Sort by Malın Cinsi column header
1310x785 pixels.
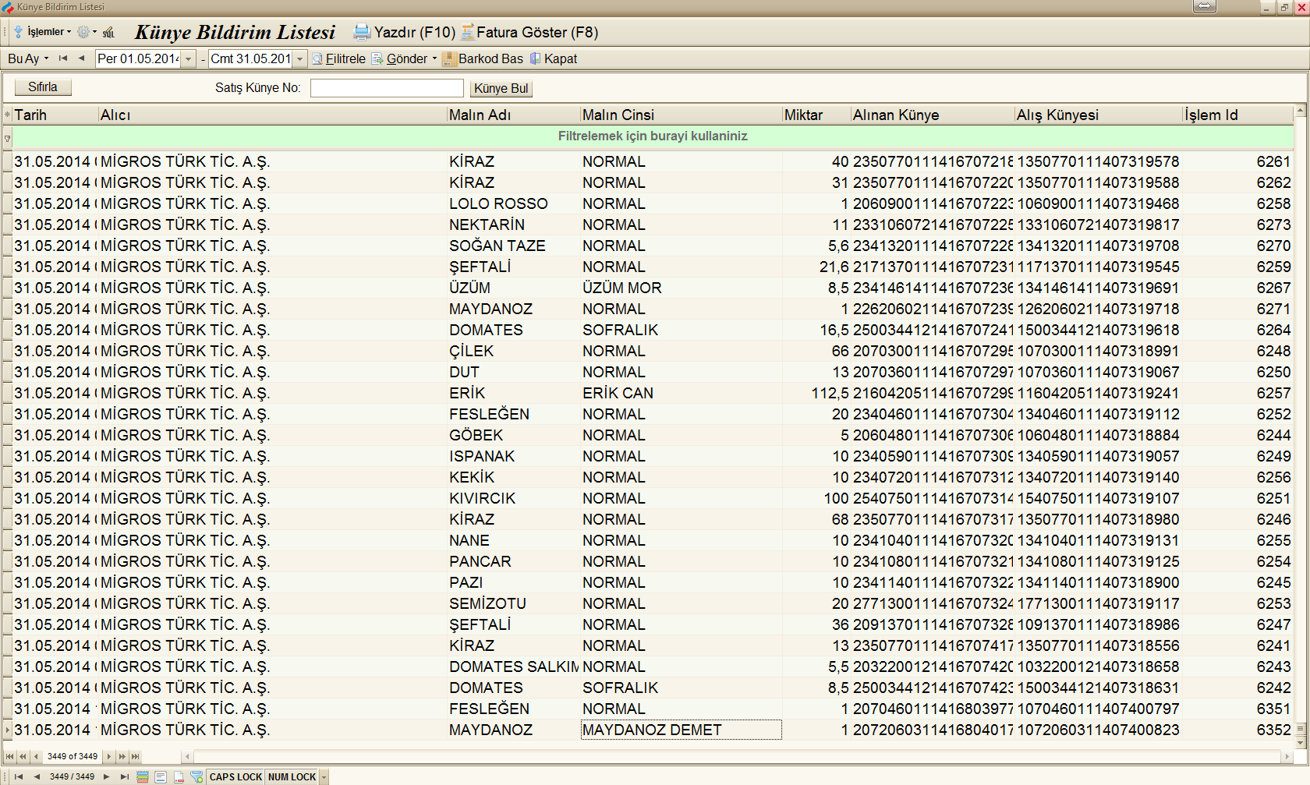pyautogui.click(x=681, y=115)
